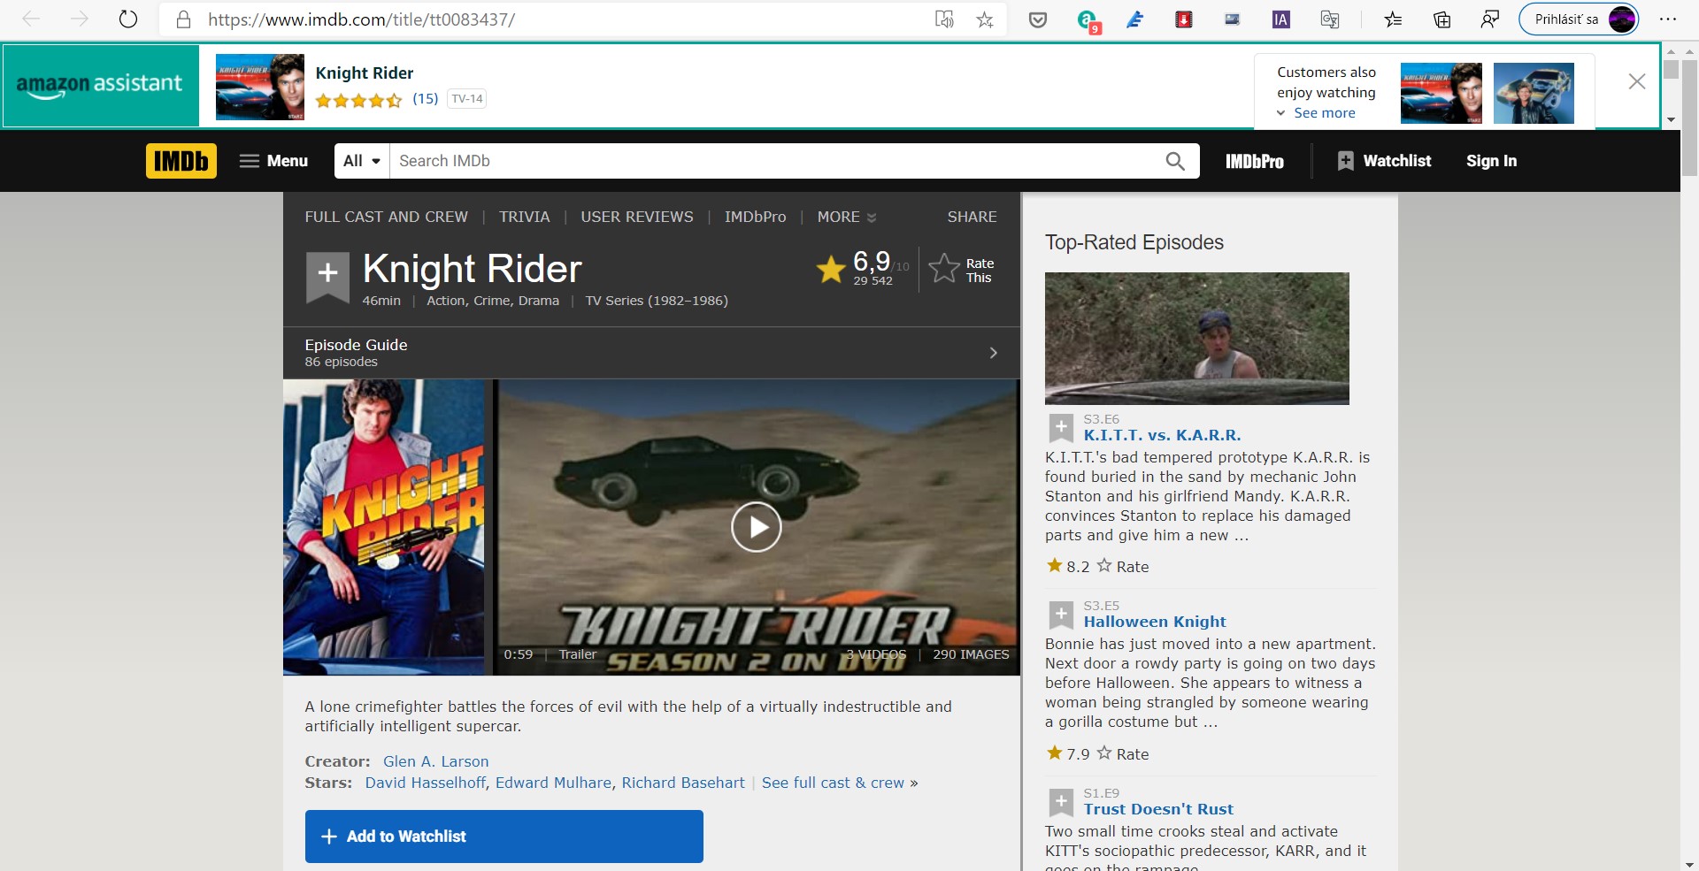Click the Top-Rated Episodes heading
This screenshot has width=1699, height=871.
[x=1134, y=242]
